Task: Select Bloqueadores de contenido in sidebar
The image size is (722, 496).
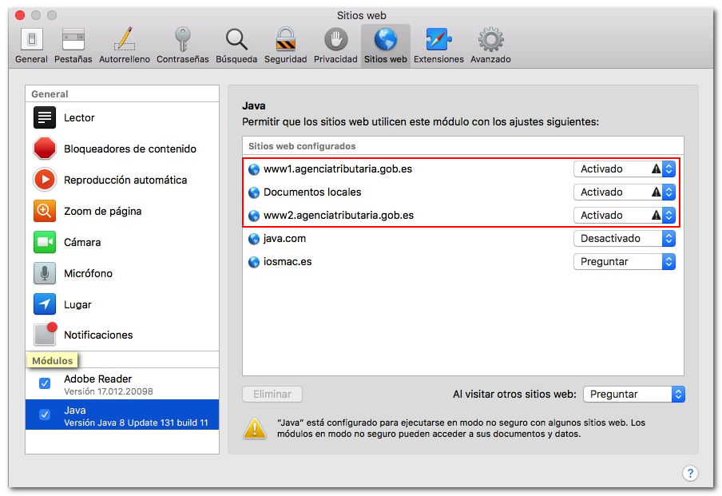Action: (x=129, y=149)
